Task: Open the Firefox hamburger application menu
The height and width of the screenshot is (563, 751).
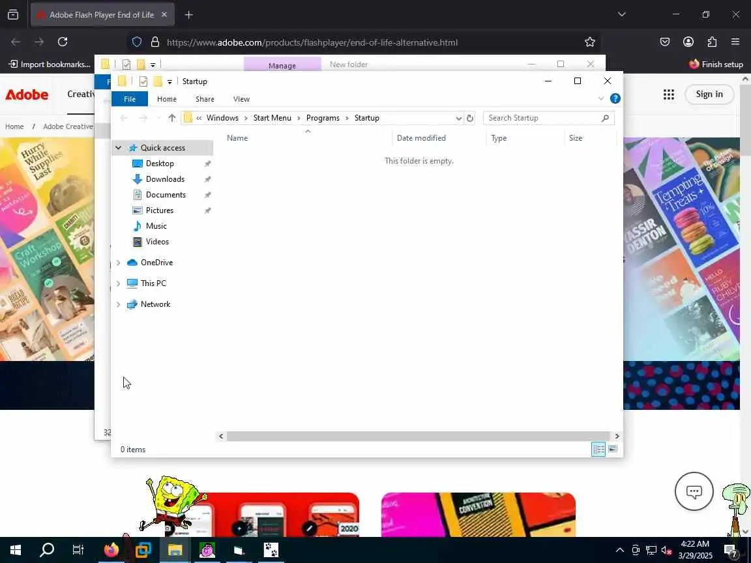Action: [x=735, y=42]
